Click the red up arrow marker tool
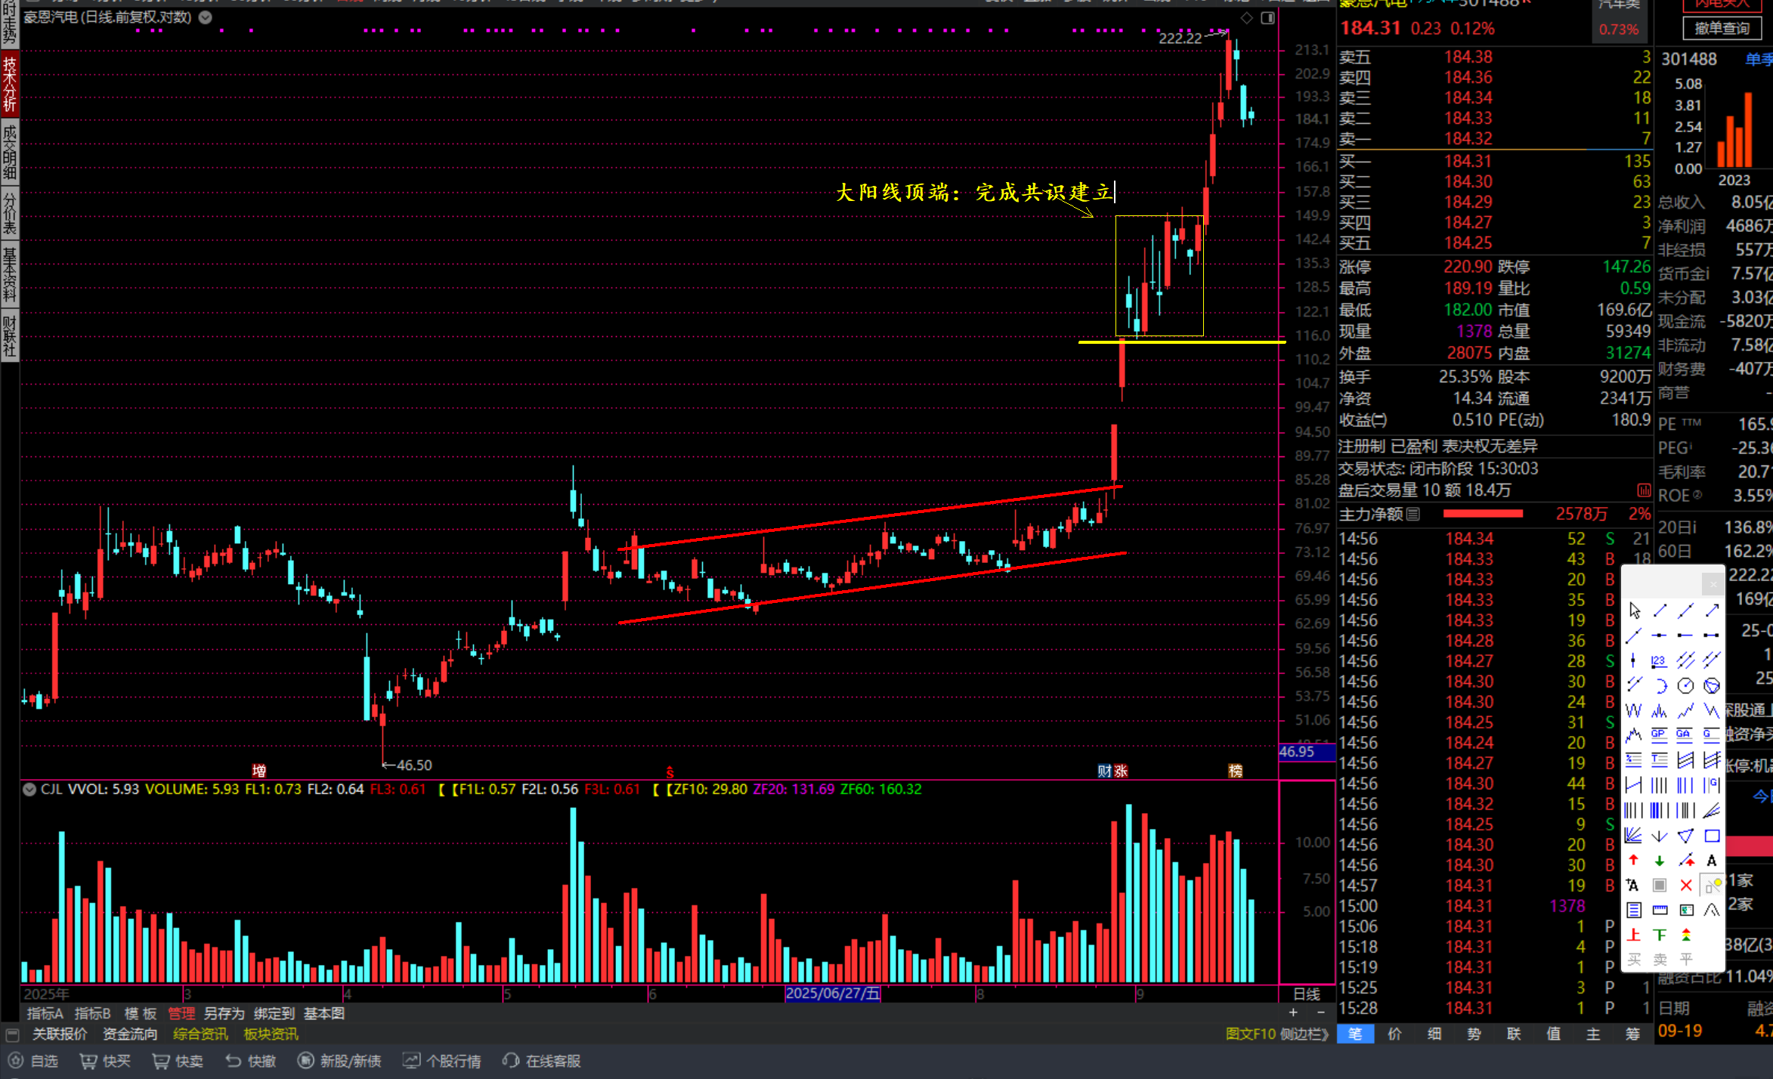The width and height of the screenshot is (1773, 1079). click(x=1634, y=861)
